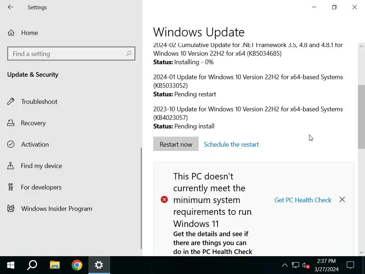Click the Troubleshoot wrench icon
Screen dimensions: 365x274
coord(11,102)
